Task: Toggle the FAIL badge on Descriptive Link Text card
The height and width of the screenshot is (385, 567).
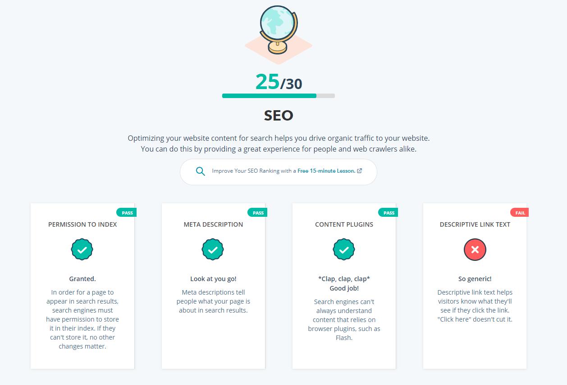Action: 519,212
